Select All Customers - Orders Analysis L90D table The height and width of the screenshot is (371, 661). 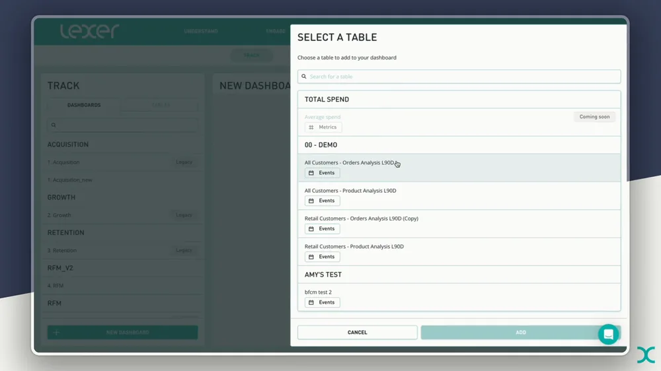click(x=459, y=168)
